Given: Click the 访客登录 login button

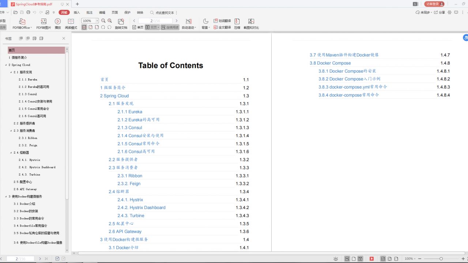Looking at the screenshot, I should [x=434, y=4].
